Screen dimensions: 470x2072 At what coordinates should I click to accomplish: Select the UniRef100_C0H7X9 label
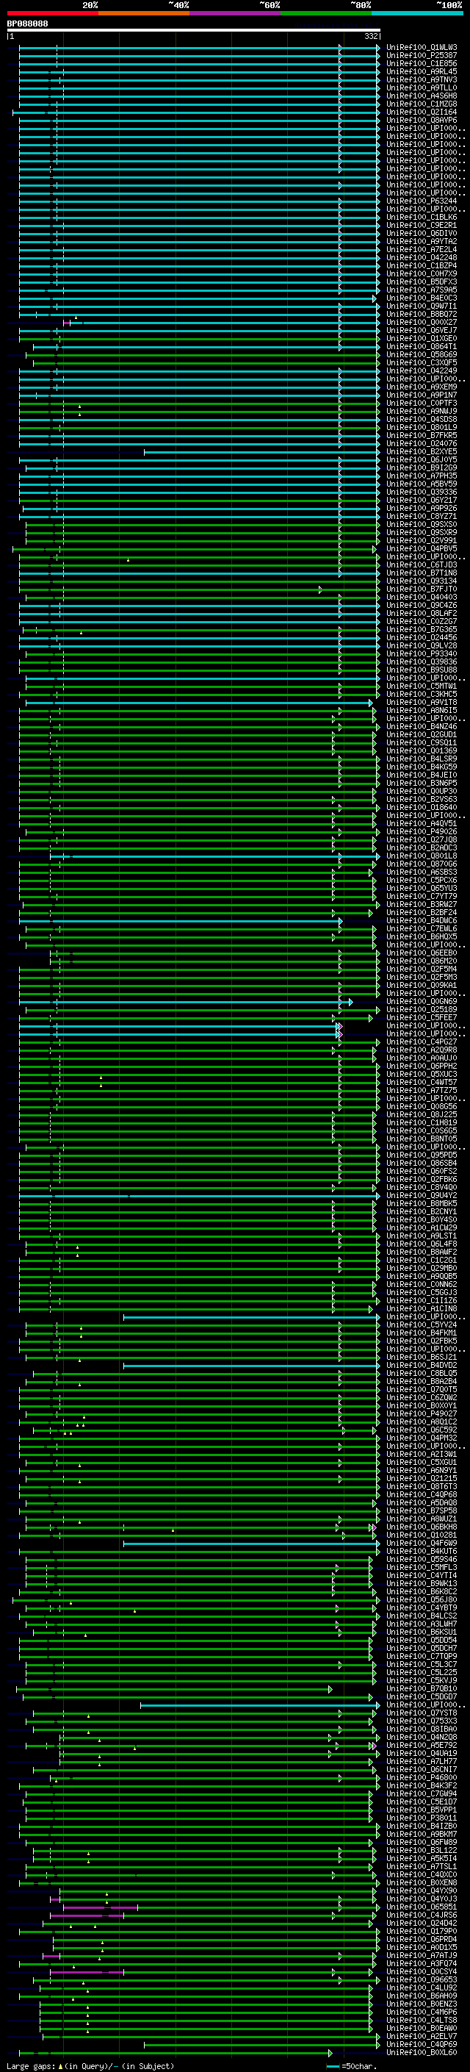[x=422, y=273]
